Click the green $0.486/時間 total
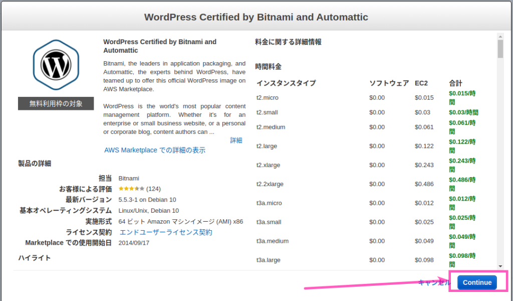Viewport: 513px width, 301px height. pos(462,184)
